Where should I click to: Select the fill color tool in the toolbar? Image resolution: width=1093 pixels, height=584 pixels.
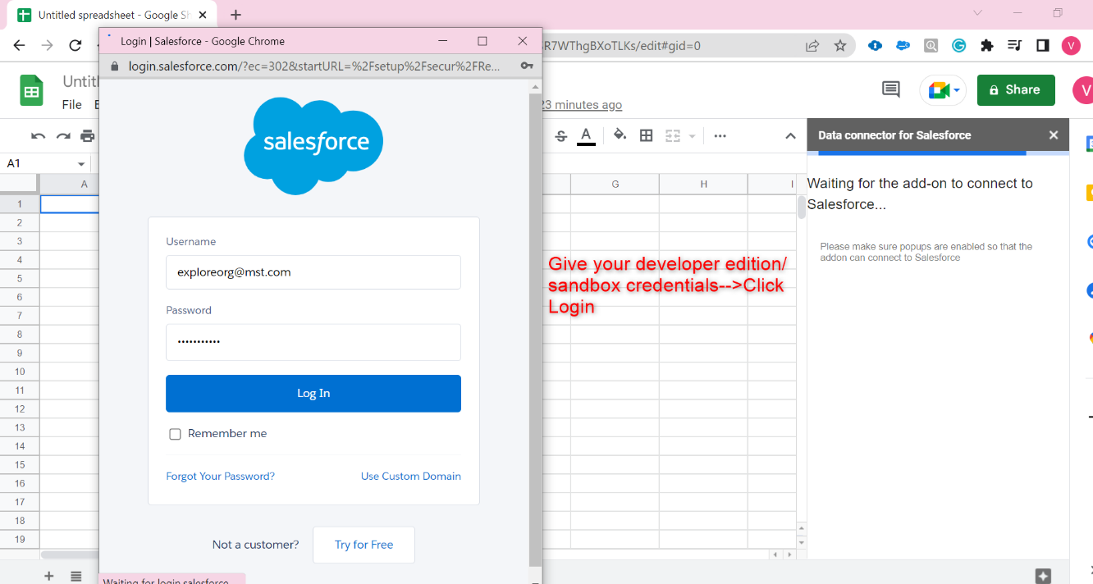620,135
